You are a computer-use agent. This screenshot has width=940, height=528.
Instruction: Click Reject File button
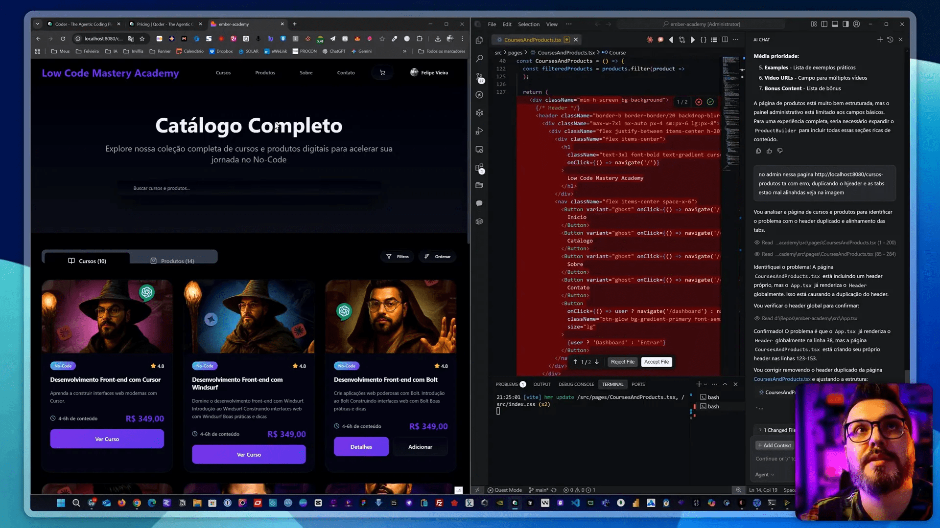coord(622,362)
